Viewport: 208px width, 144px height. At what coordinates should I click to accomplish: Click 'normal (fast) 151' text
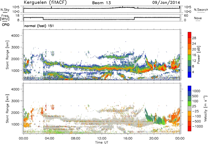(x=39, y=26)
